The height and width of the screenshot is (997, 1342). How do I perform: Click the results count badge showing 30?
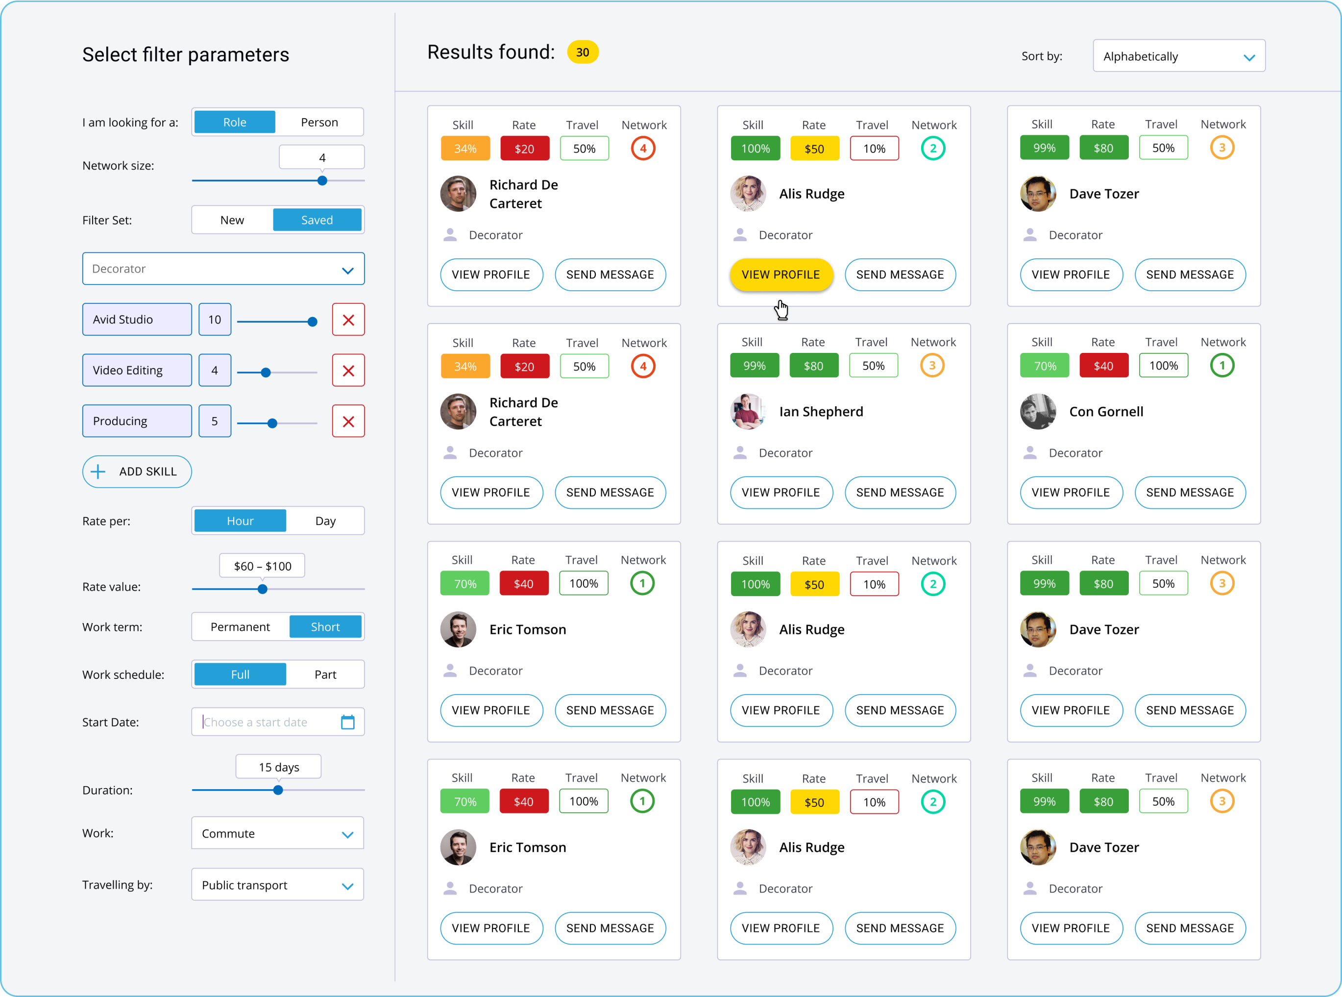click(582, 52)
